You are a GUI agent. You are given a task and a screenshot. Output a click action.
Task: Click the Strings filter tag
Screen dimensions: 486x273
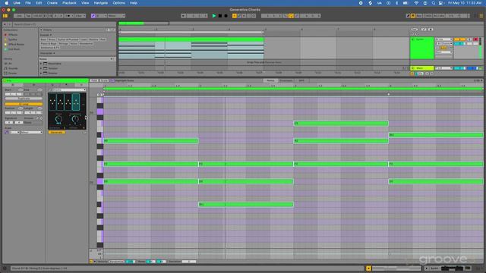[63, 44]
